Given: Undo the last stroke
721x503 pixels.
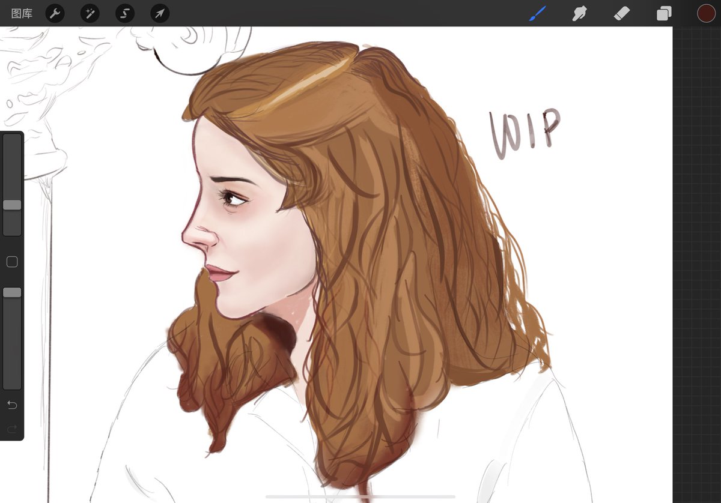Looking at the screenshot, I should [x=12, y=405].
